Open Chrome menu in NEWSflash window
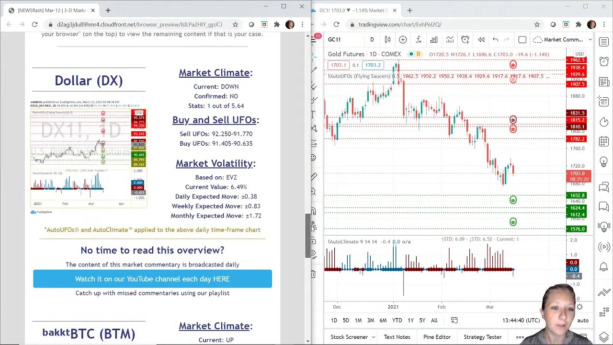The image size is (613, 345). (x=302, y=24)
